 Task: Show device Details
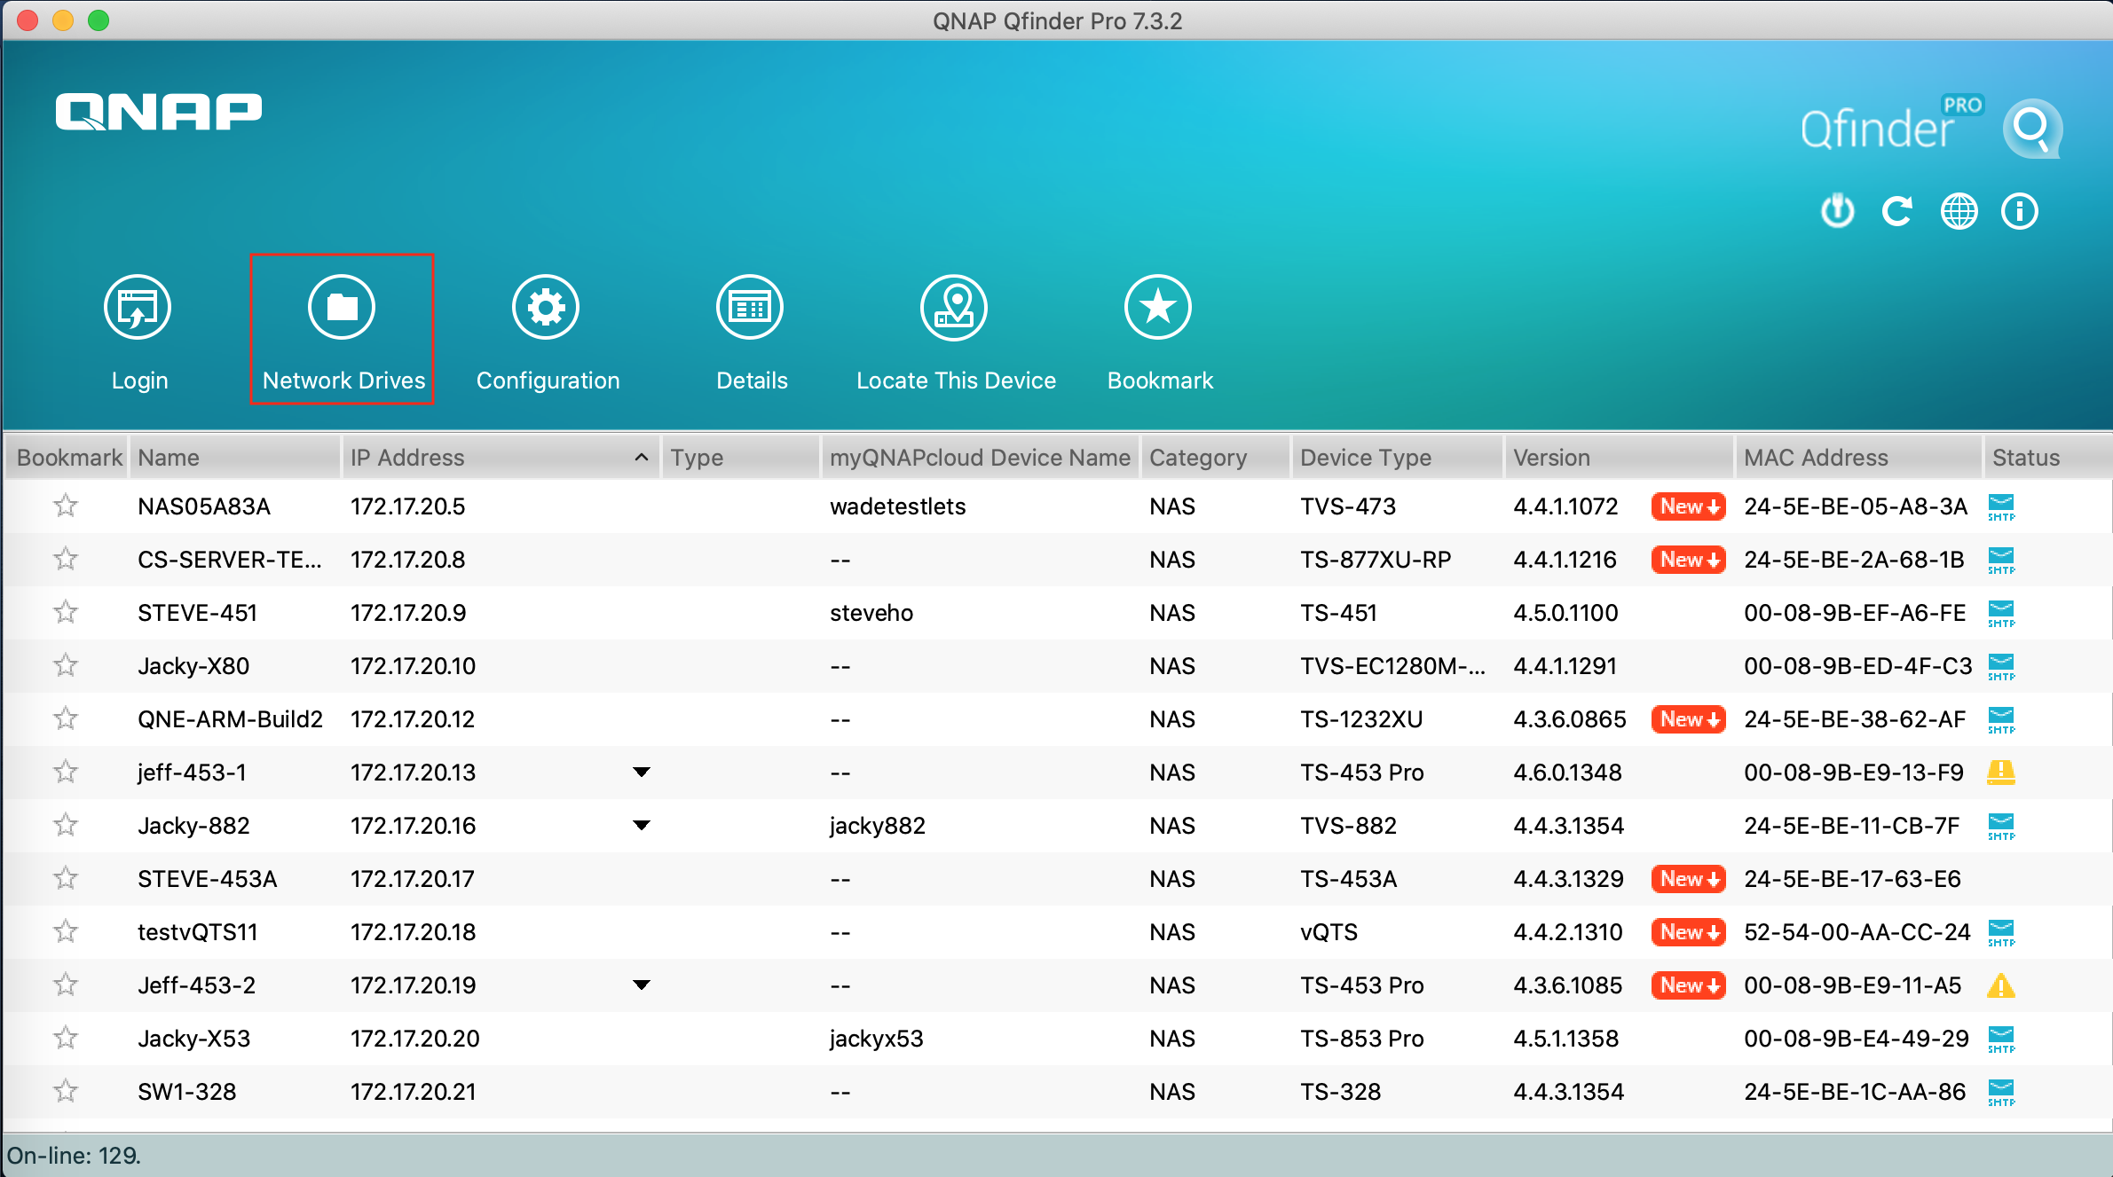750,308
